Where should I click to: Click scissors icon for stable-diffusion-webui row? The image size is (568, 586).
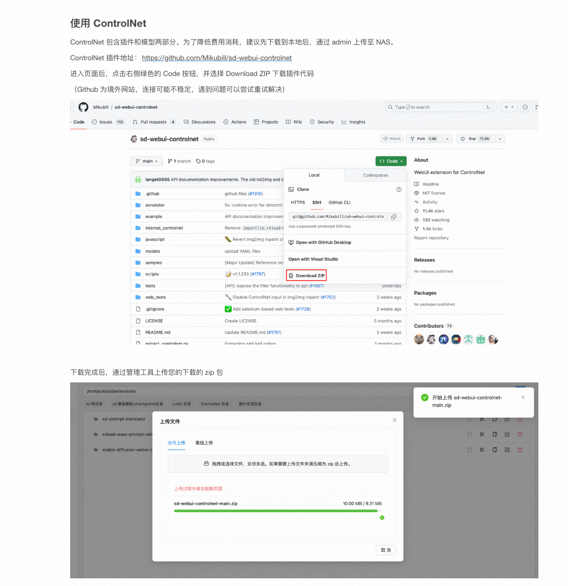tap(482, 450)
